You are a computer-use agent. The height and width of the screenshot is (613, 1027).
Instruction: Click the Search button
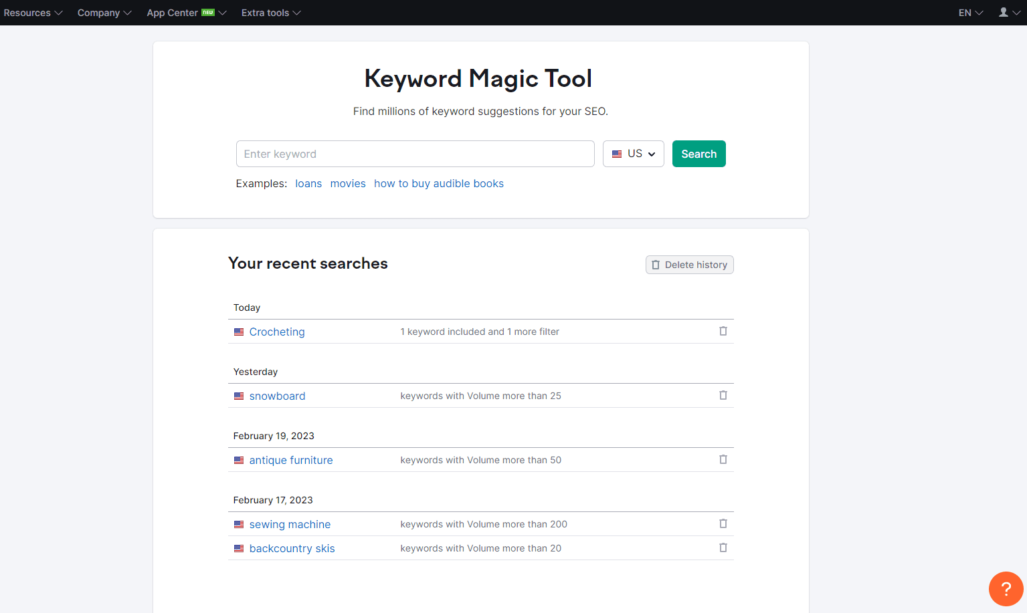698,154
